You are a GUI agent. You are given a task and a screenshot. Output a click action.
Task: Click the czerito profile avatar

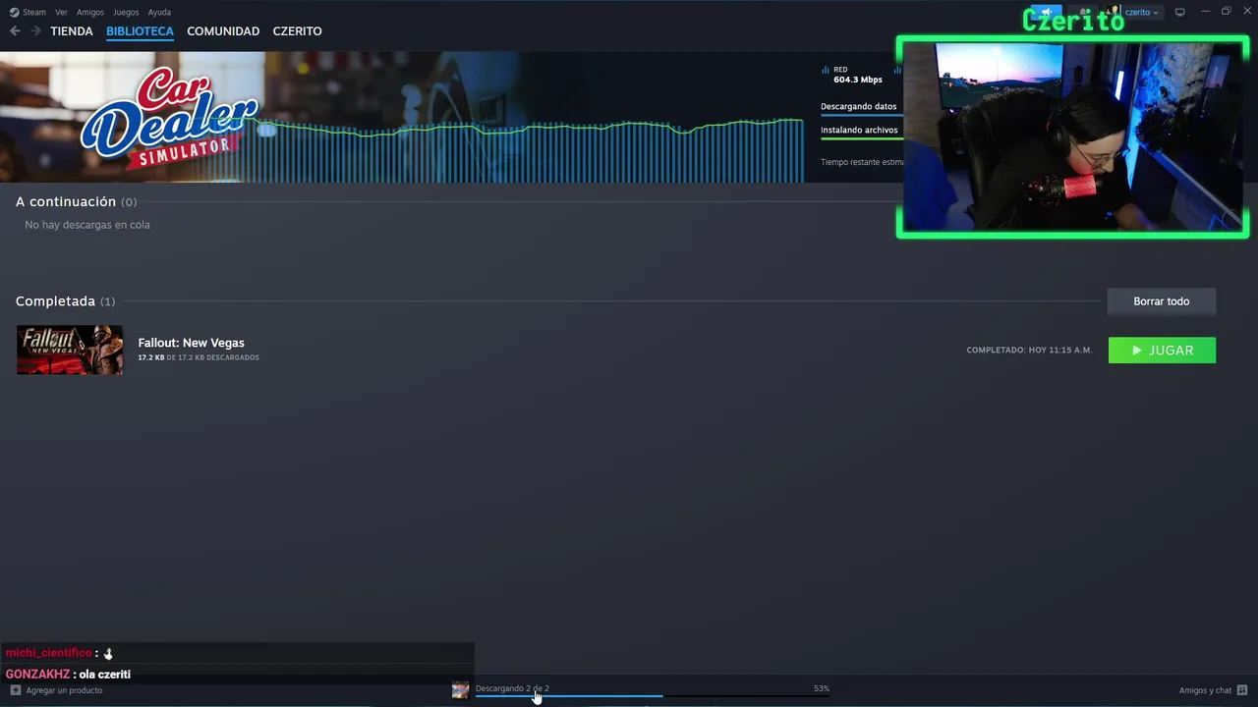[x=1114, y=12]
